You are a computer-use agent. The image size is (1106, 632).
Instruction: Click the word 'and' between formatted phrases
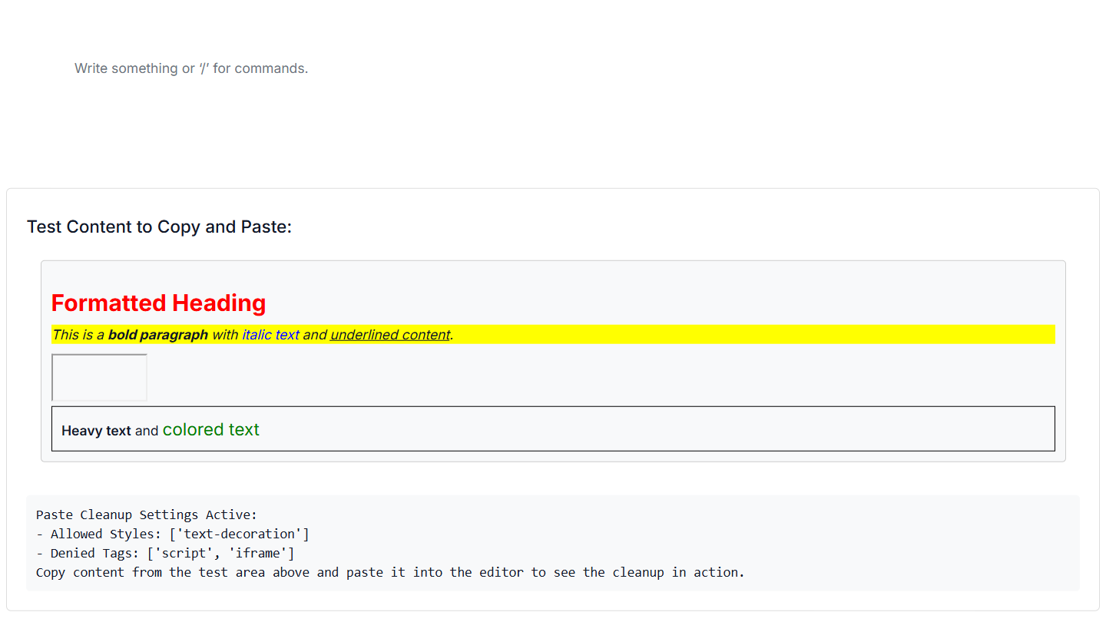click(314, 334)
